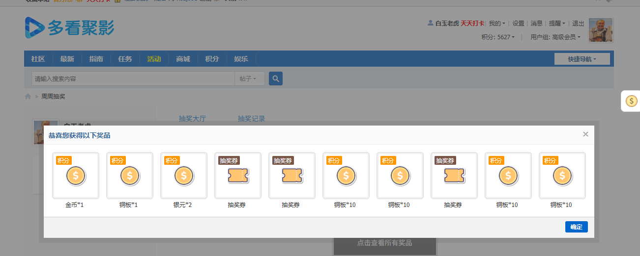Open the 娱乐 nav menu item
This screenshot has height=256, width=640.
coord(241,59)
